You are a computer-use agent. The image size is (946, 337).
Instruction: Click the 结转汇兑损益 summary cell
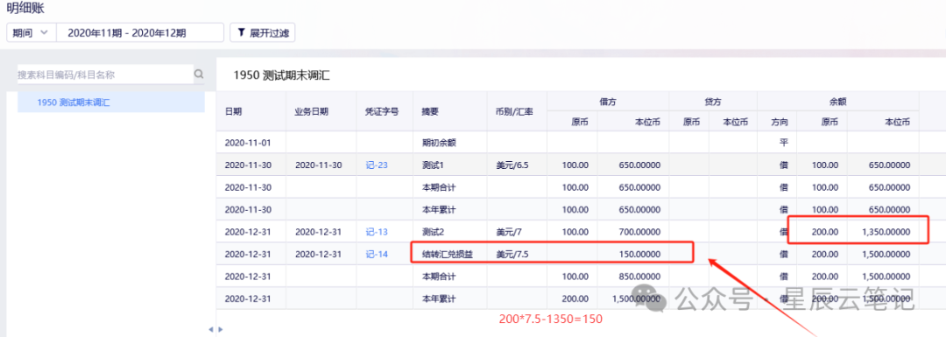450,254
